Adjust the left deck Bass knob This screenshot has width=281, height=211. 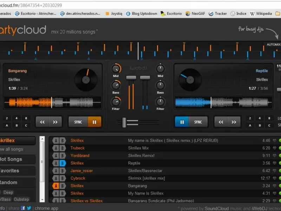pos(116,85)
